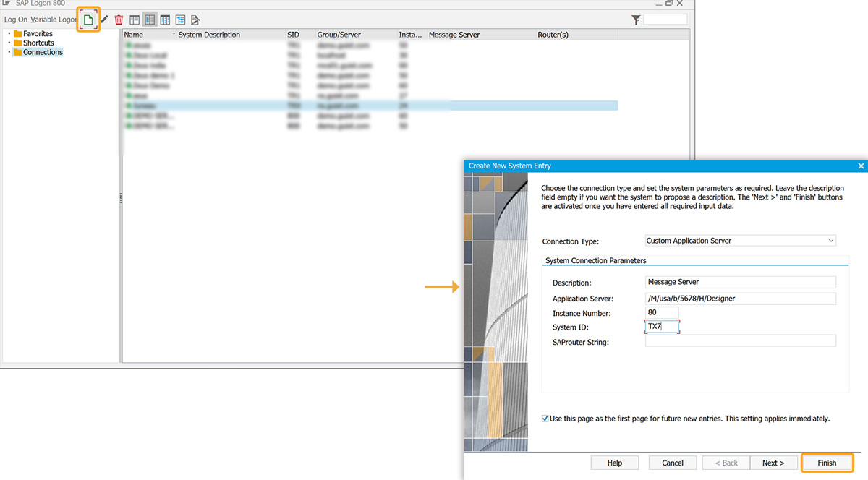Click the page-with-pencil icon in toolbar

pyautogui.click(x=195, y=20)
